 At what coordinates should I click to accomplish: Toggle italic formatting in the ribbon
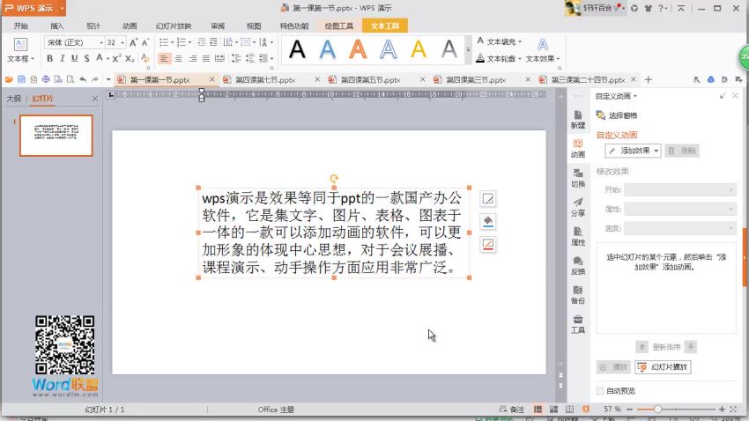pyautogui.click(x=62, y=58)
